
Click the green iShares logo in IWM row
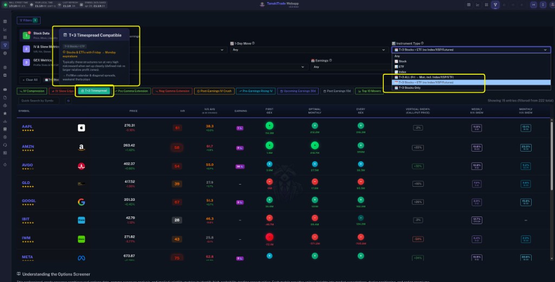(x=81, y=239)
